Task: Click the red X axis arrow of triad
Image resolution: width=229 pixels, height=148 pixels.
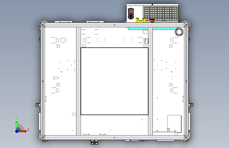Action: [x=22, y=131]
